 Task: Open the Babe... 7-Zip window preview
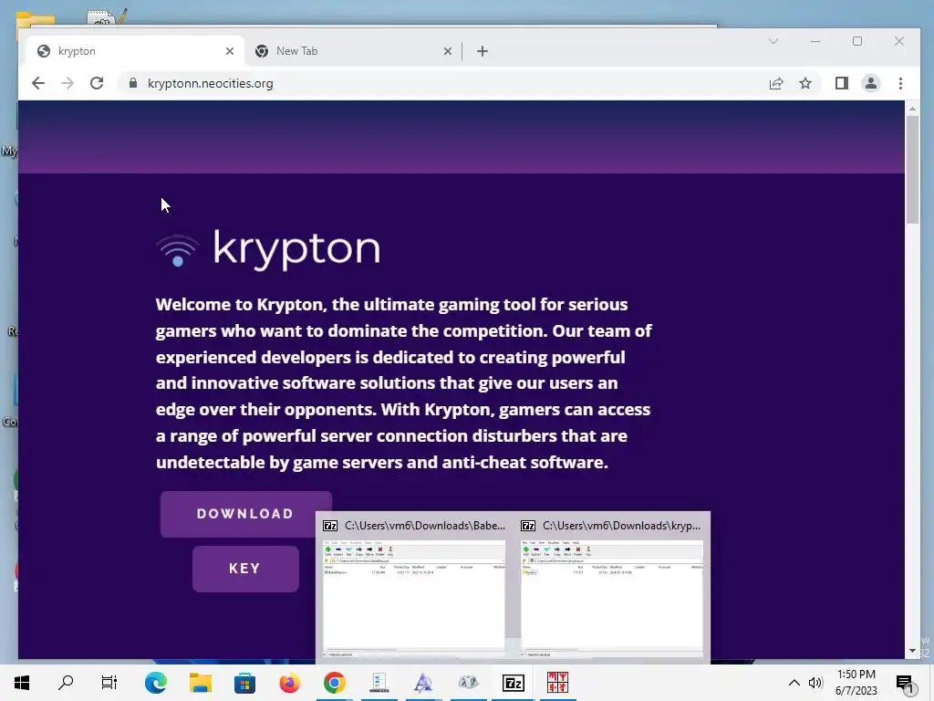pyautogui.click(x=414, y=587)
